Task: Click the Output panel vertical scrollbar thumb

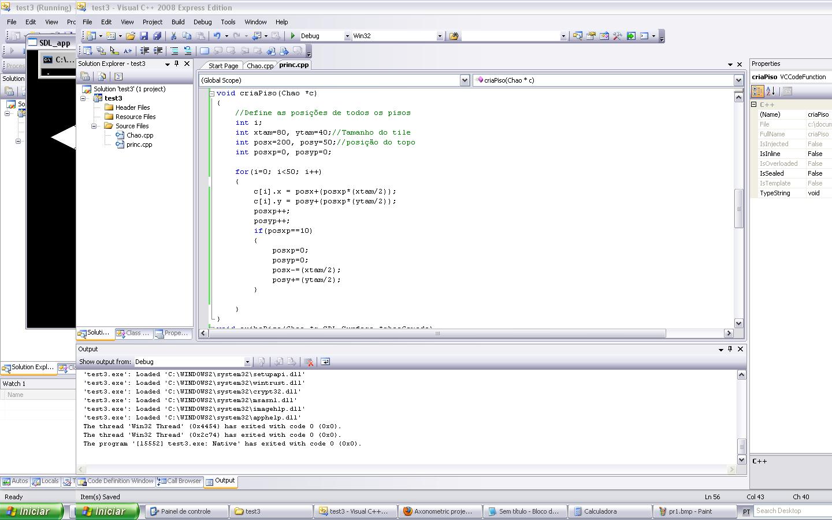Action: coord(742,447)
